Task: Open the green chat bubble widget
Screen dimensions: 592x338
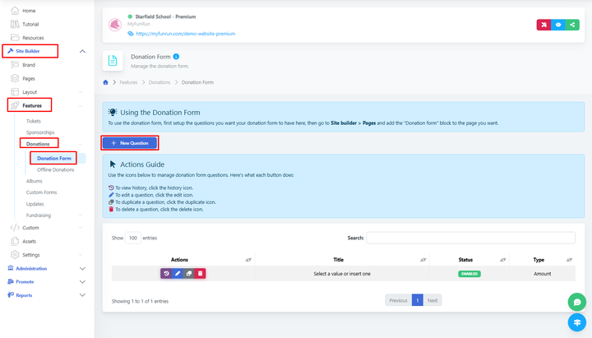Action: click(578, 302)
